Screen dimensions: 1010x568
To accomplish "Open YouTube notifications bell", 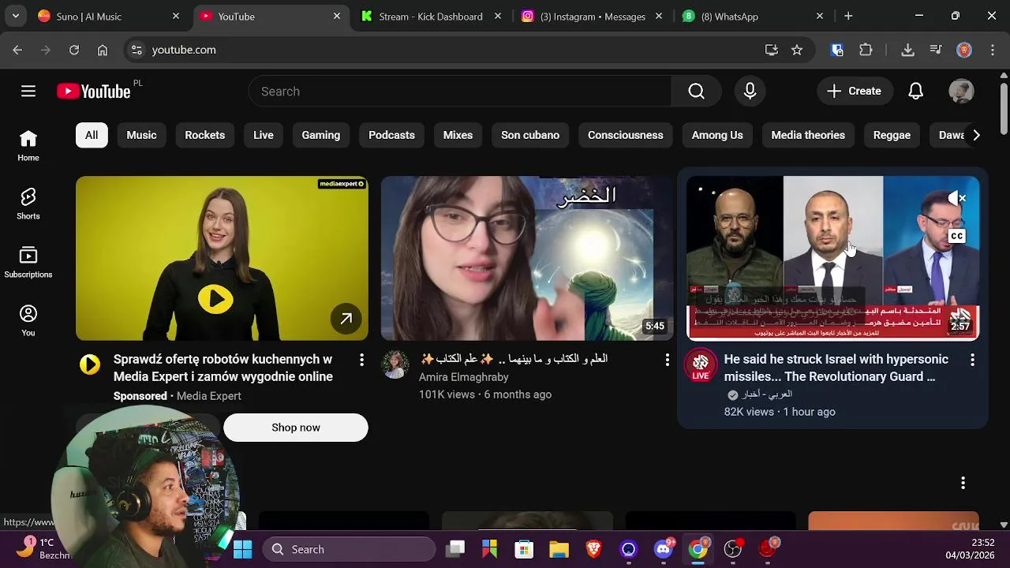I will click(x=915, y=92).
